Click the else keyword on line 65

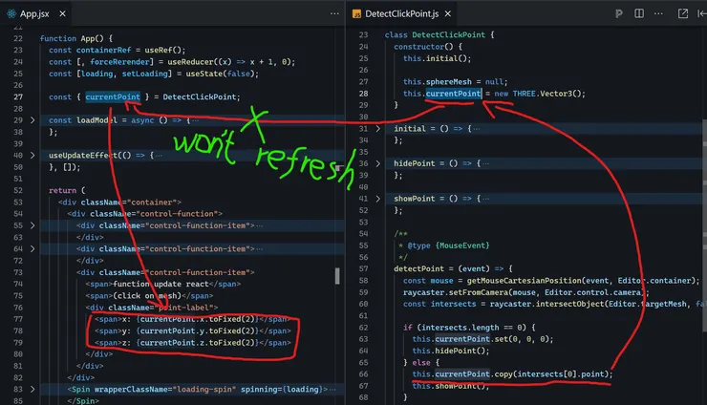(x=421, y=363)
